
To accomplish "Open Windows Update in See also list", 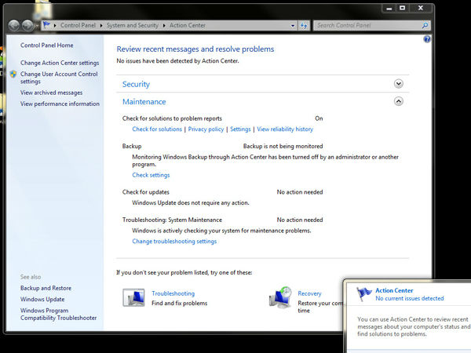I will coord(43,299).
